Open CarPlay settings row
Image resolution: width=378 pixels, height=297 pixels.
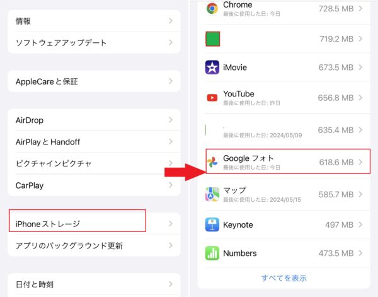click(94, 185)
